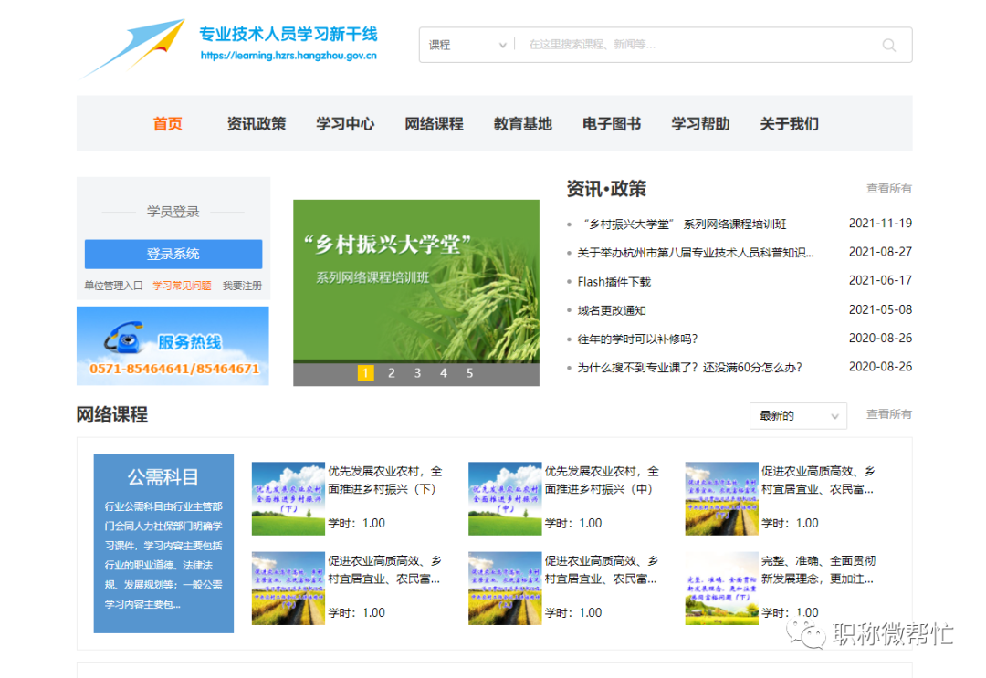Open 网络课程 menu item

434,124
